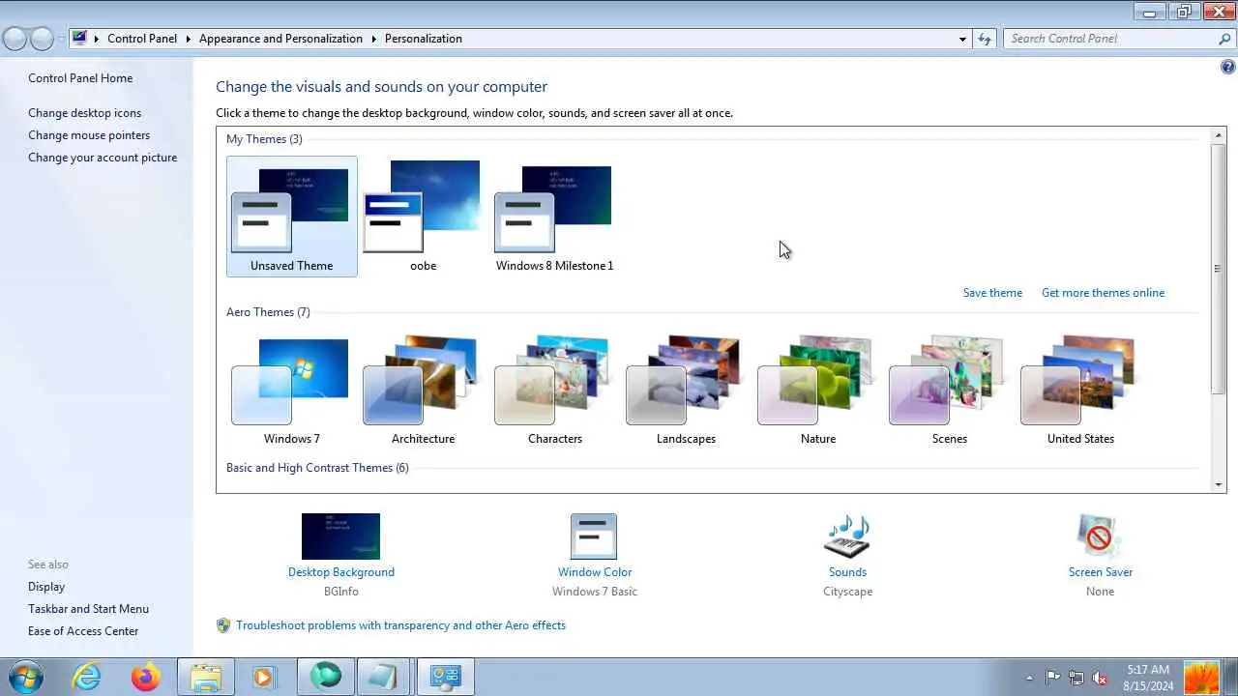Click Basic and High Contrast Themes (6) heading
This screenshot has height=696, width=1238.
click(317, 468)
